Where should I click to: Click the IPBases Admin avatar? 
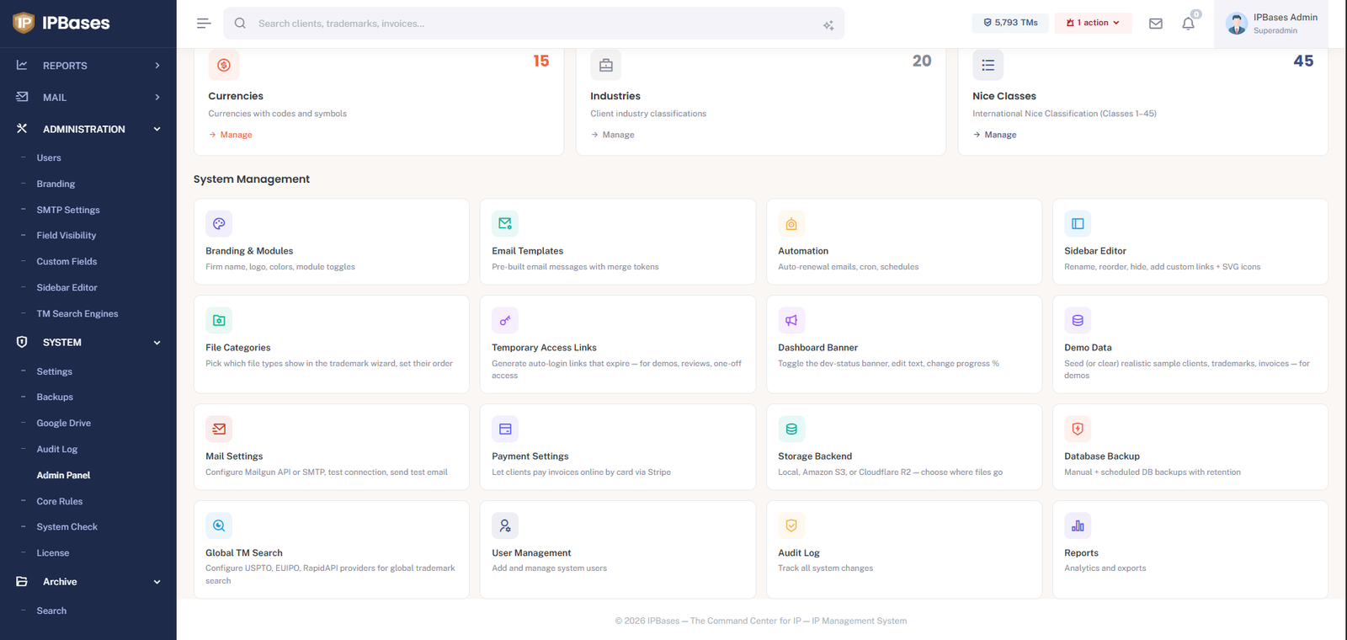click(x=1237, y=24)
